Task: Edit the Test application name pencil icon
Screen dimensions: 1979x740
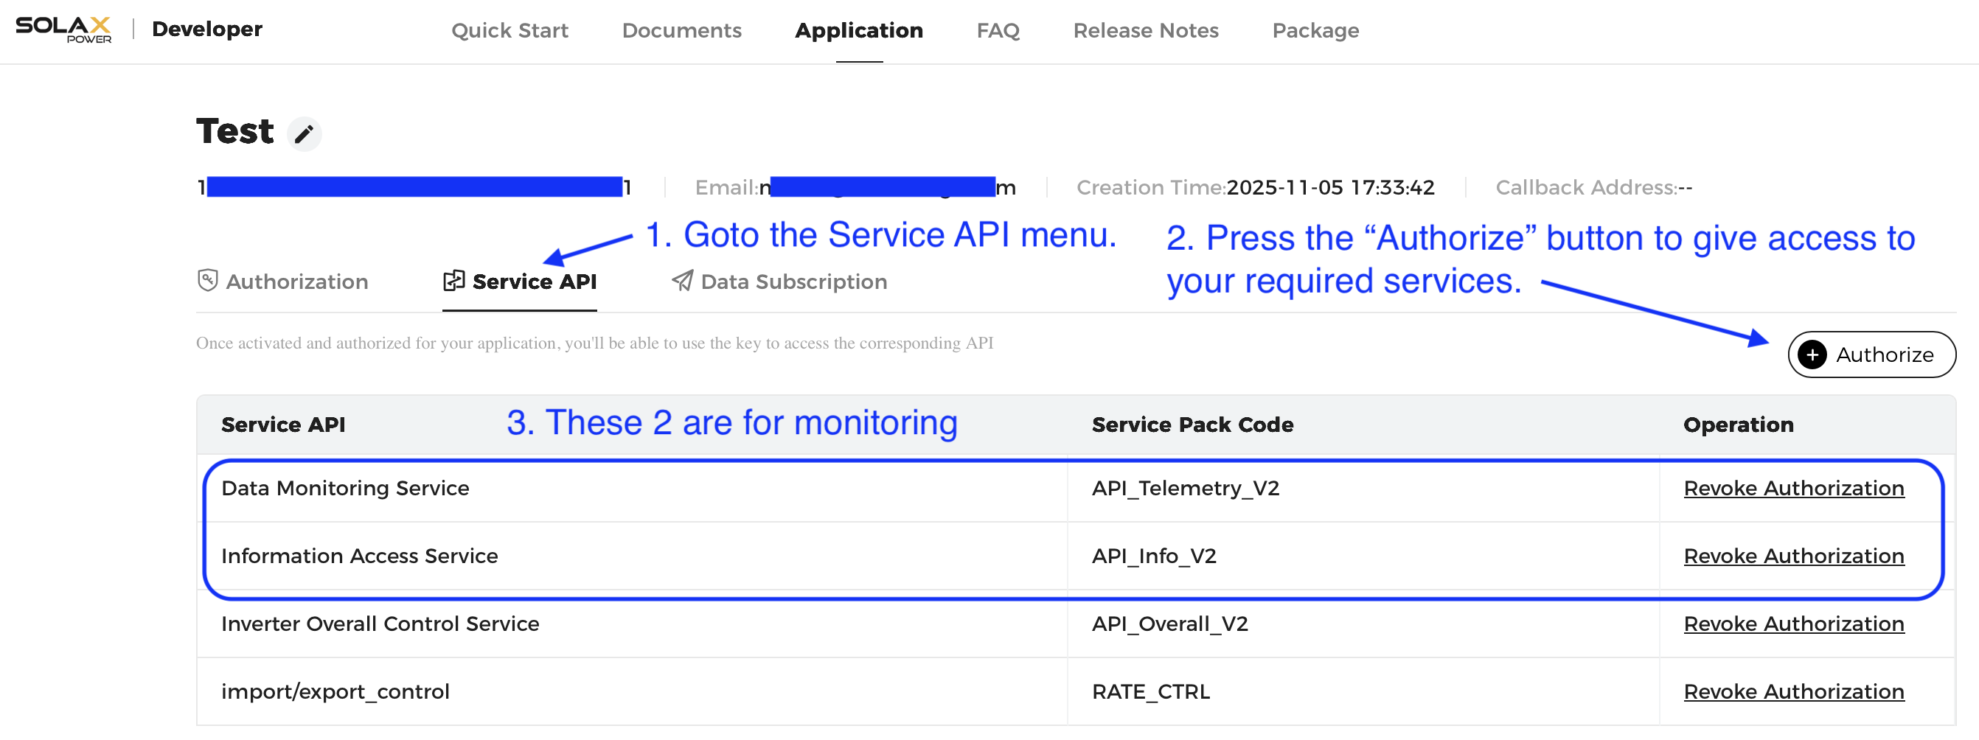Action: click(305, 134)
